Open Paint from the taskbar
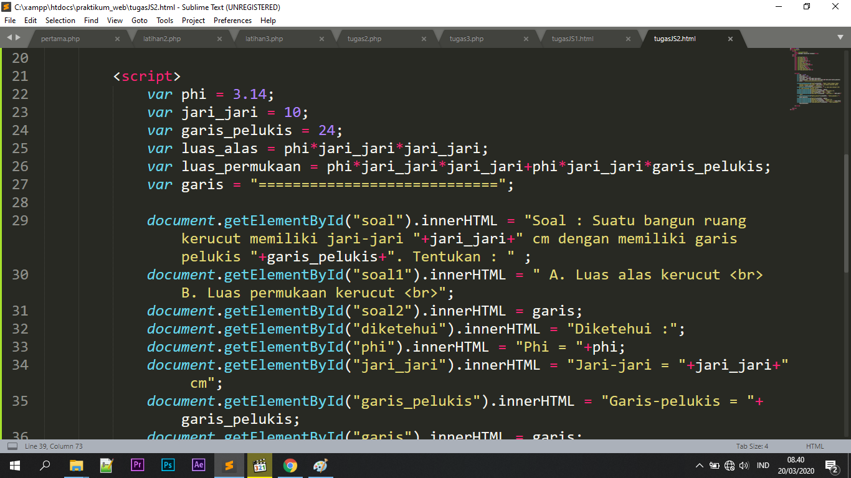The height and width of the screenshot is (478, 851). click(320, 466)
